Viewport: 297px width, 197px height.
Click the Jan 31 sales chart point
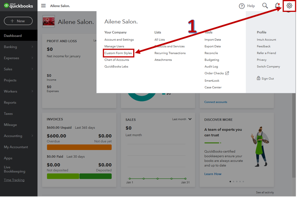tap(186, 179)
